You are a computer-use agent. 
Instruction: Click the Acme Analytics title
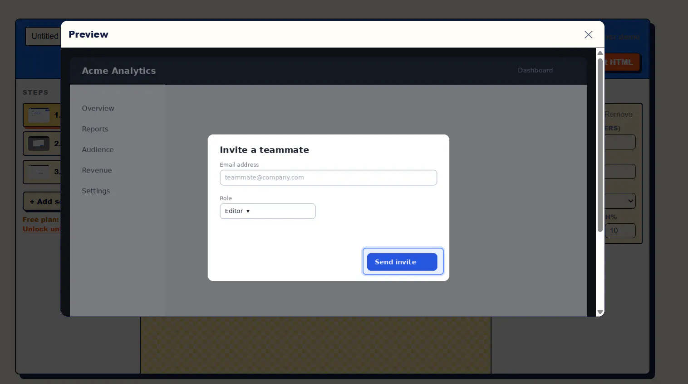119,71
